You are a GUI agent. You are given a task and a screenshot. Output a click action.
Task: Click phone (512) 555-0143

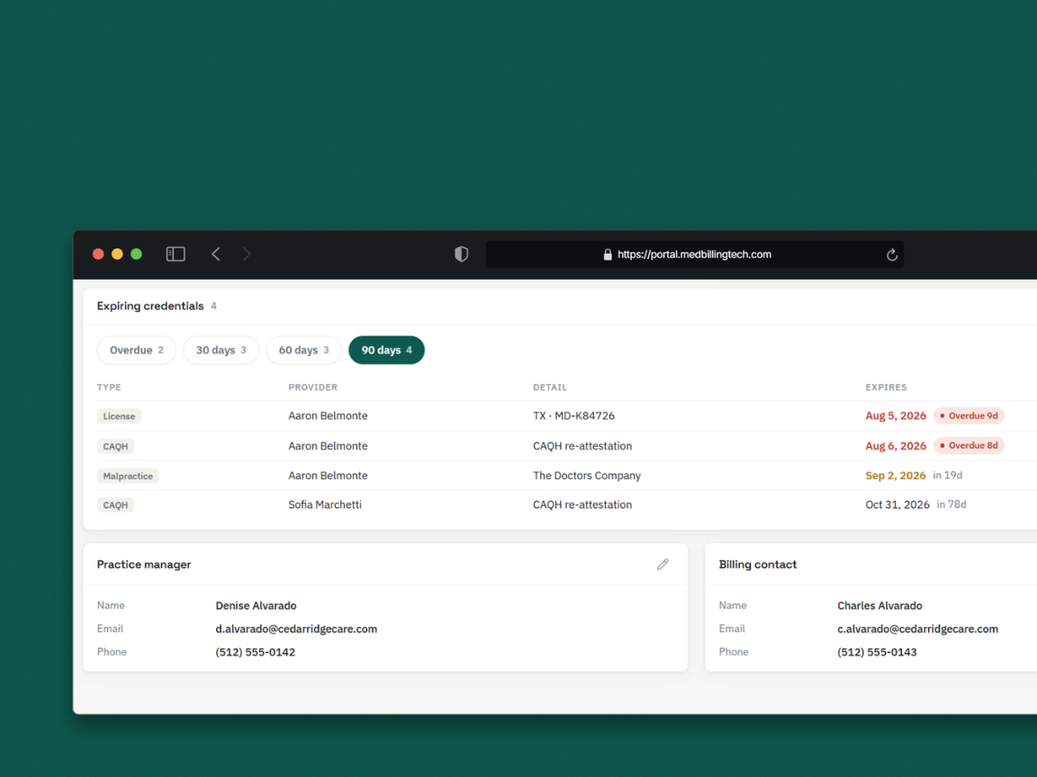point(877,652)
